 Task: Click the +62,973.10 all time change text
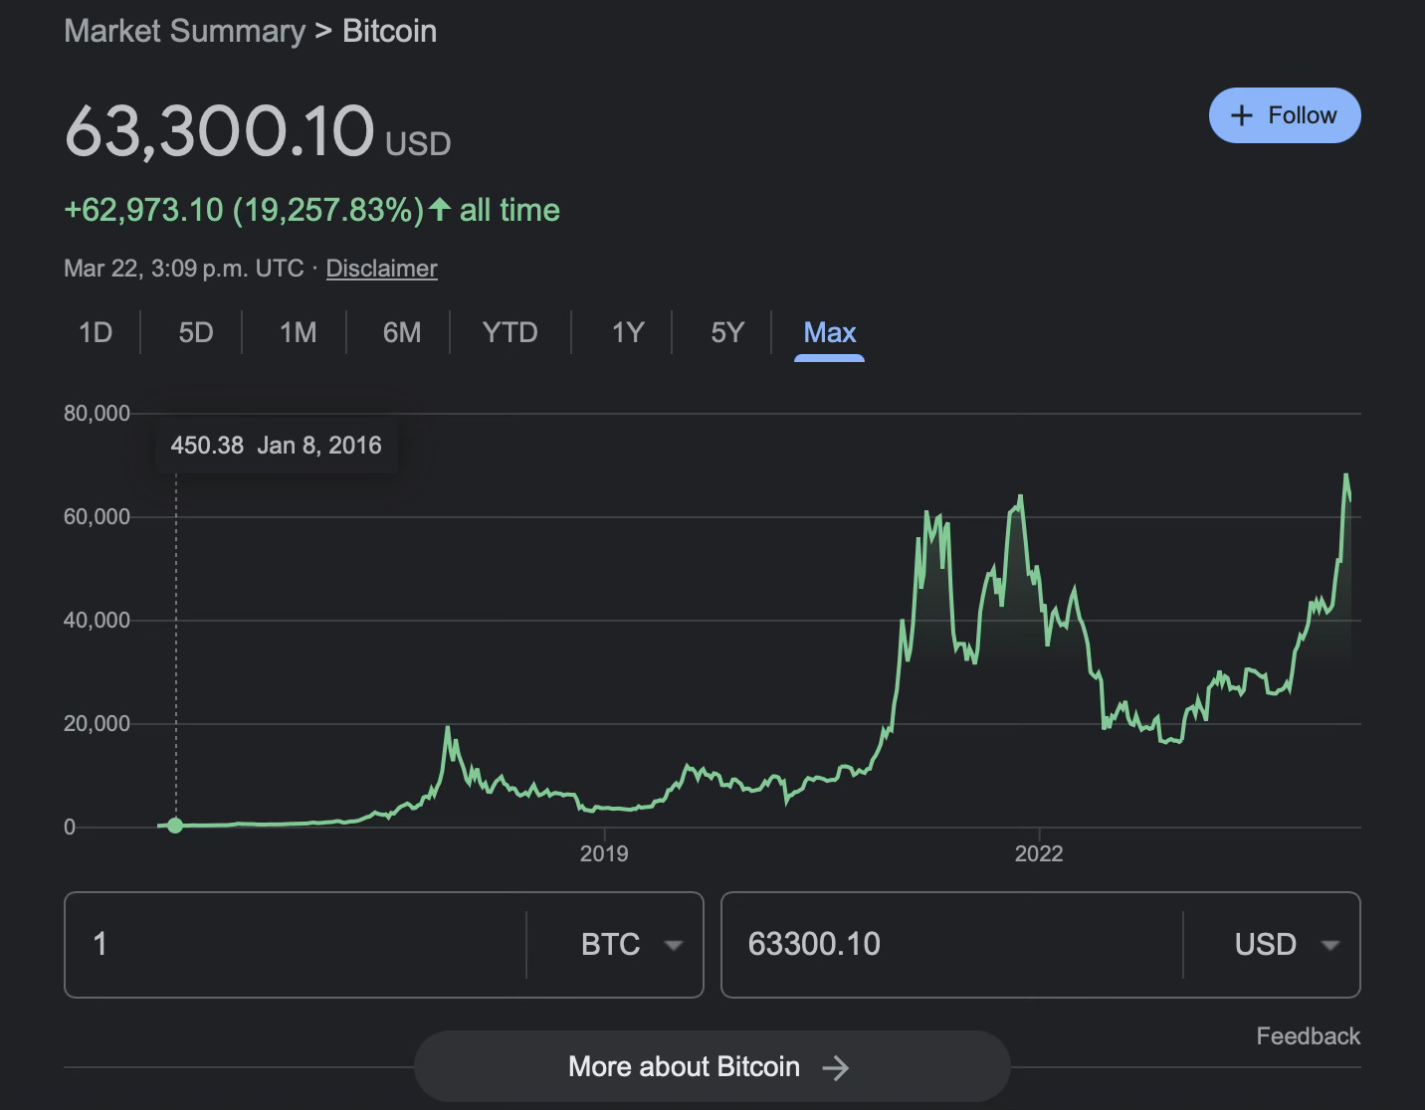pos(311,210)
